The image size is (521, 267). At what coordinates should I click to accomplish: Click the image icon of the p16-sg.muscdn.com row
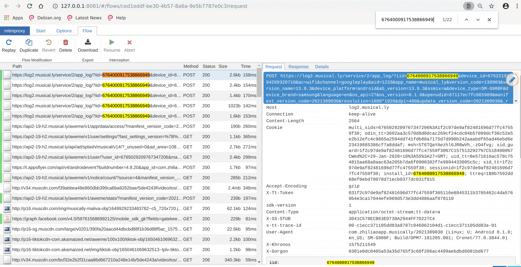pos(7,229)
